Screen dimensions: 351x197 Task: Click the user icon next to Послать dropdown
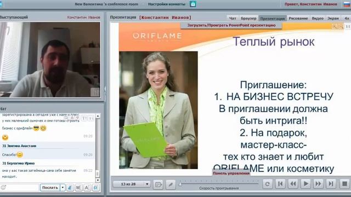tap(70, 188)
